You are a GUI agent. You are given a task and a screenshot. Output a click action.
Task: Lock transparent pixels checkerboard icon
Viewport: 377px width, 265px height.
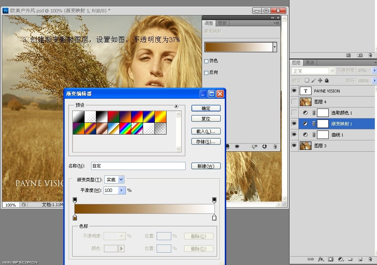tap(307, 80)
